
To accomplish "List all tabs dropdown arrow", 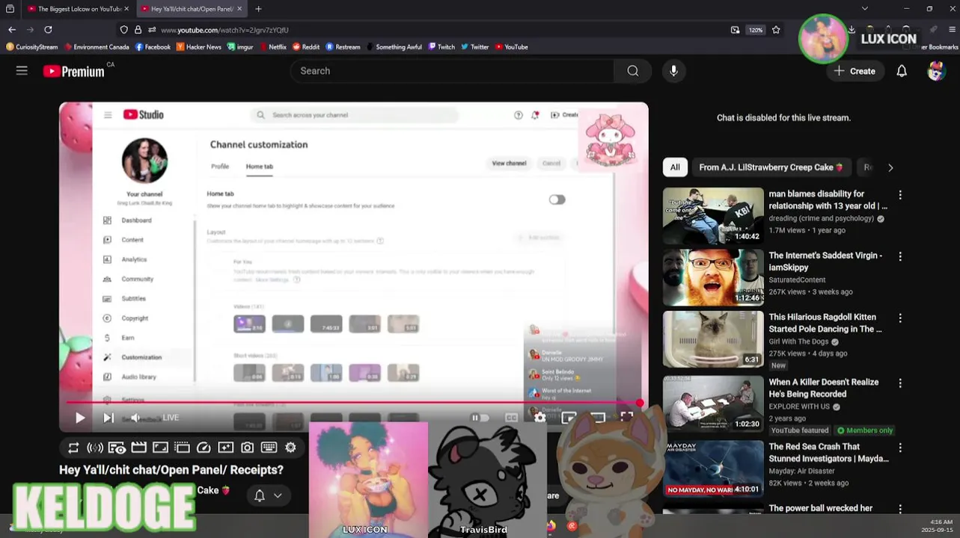I will point(865,9).
